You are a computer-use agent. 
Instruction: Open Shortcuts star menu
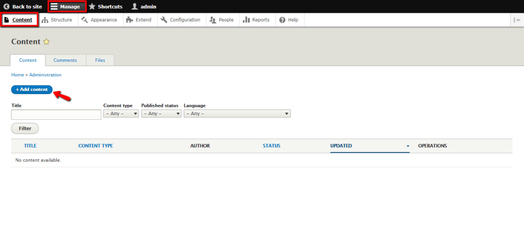click(105, 7)
